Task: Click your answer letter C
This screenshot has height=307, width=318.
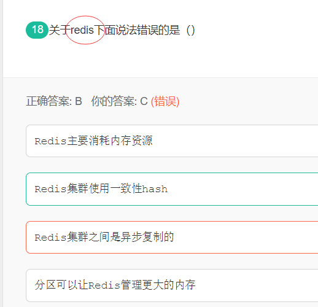Action: [x=144, y=101]
